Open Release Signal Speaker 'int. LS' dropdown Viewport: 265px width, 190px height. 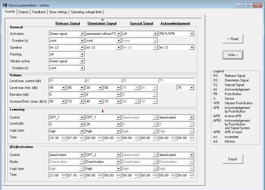tap(67, 47)
